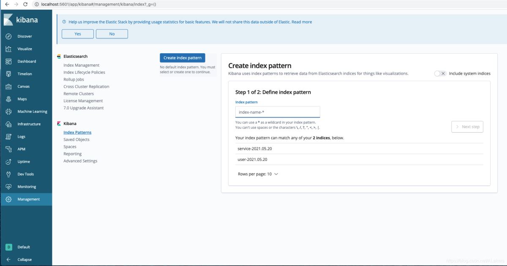Select the Maps sidebar icon
Viewport: 507px width, 266px height.
click(9, 99)
